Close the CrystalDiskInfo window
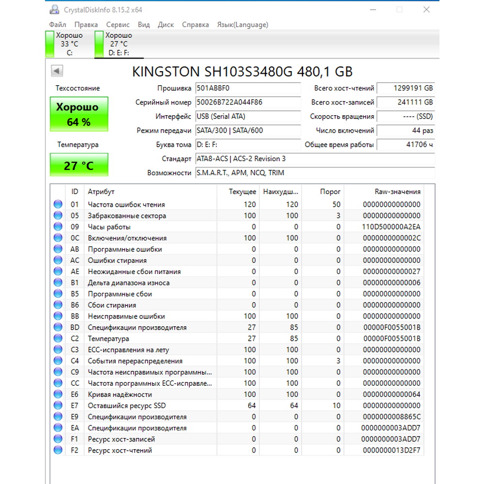 pos(426,10)
